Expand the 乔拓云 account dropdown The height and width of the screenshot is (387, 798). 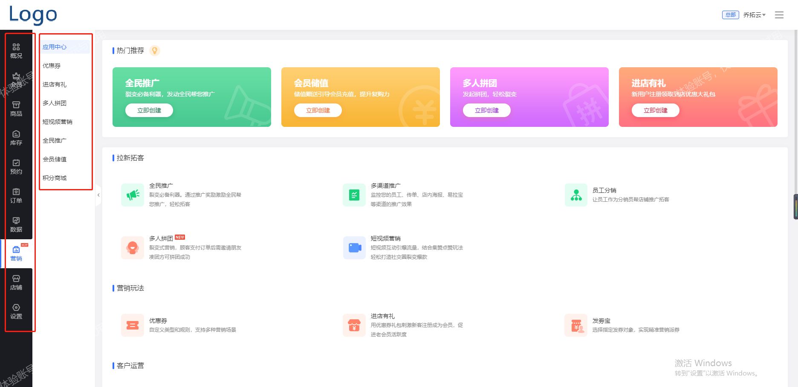754,15
